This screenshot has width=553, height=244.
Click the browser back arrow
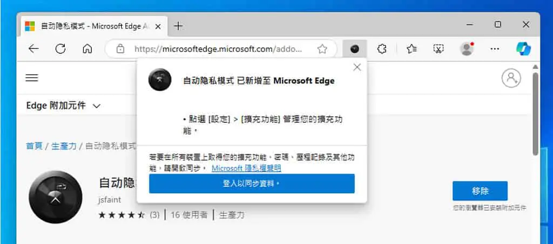pos(33,49)
